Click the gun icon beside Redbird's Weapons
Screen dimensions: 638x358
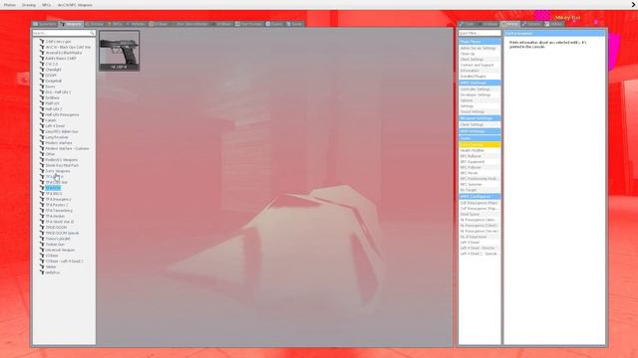click(42, 160)
